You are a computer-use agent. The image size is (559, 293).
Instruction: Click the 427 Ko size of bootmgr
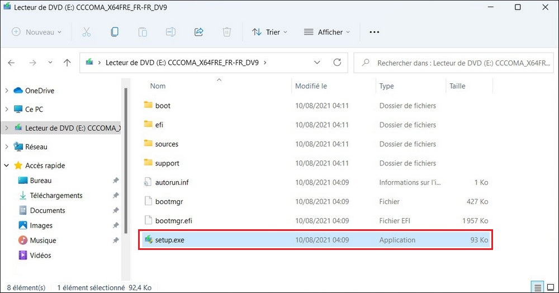[x=477, y=201]
